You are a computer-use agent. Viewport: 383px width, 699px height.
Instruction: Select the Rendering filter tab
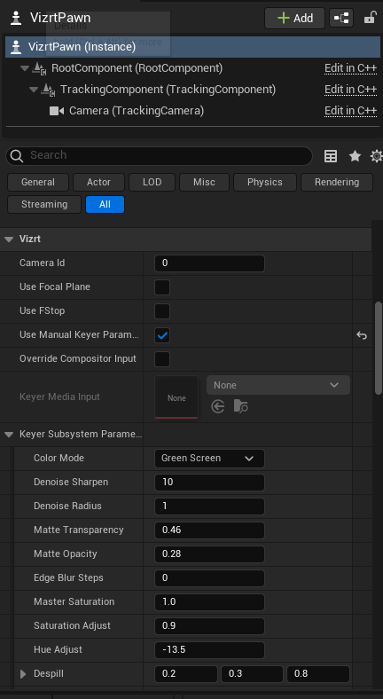coord(337,183)
